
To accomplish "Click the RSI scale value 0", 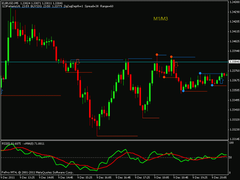I will coord(230,173).
